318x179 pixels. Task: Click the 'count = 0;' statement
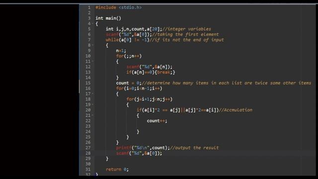(129, 83)
